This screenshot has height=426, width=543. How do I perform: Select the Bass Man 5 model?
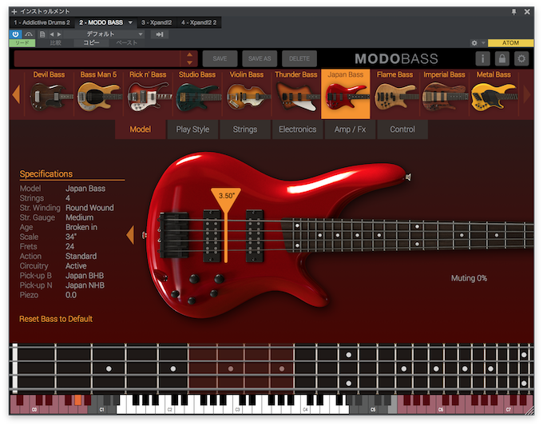coord(99,94)
